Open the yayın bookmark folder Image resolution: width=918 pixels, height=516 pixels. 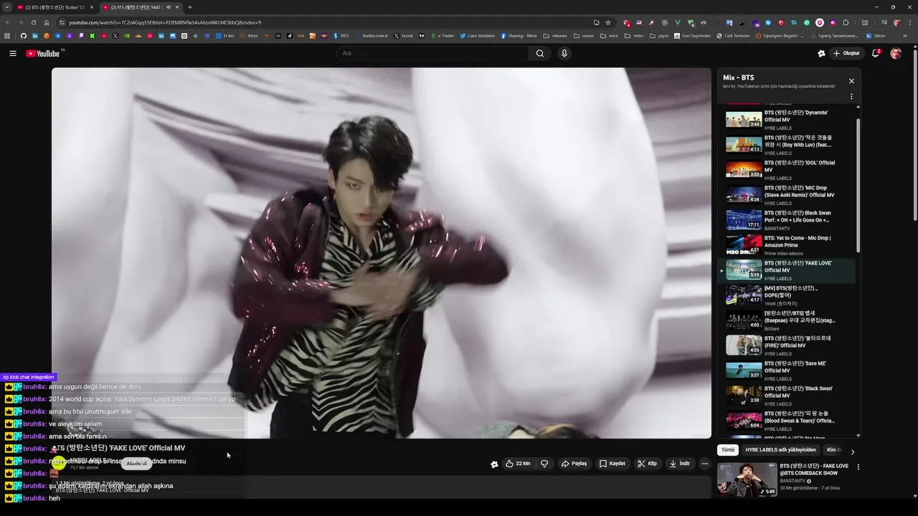click(659, 36)
